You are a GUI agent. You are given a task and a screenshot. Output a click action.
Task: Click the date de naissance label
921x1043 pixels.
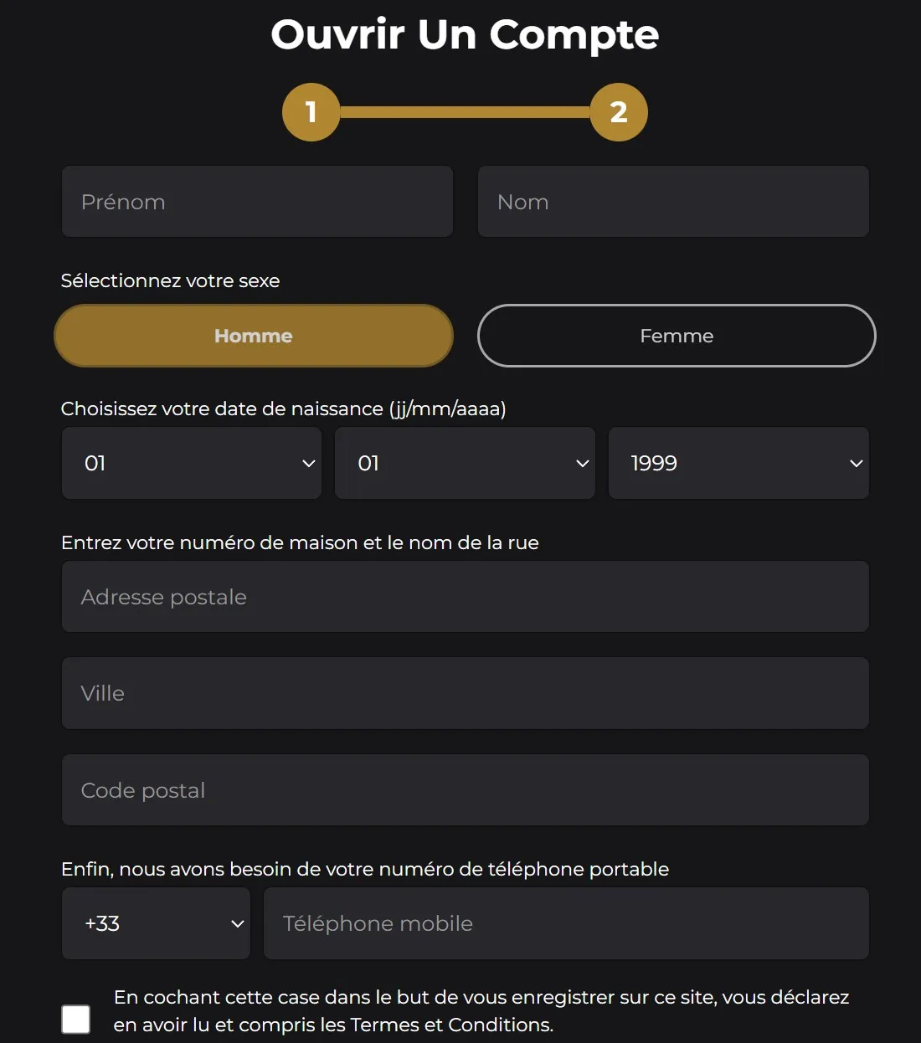tap(283, 408)
